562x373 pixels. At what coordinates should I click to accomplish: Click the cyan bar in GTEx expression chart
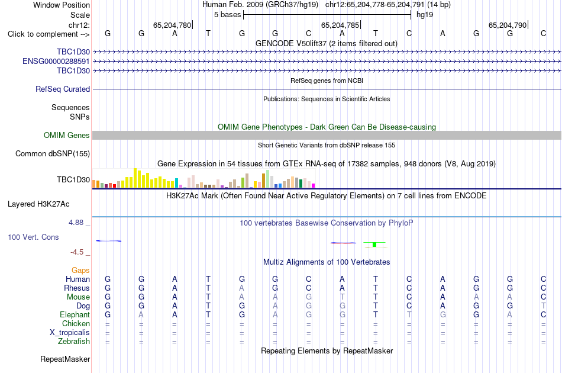tap(176, 183)
